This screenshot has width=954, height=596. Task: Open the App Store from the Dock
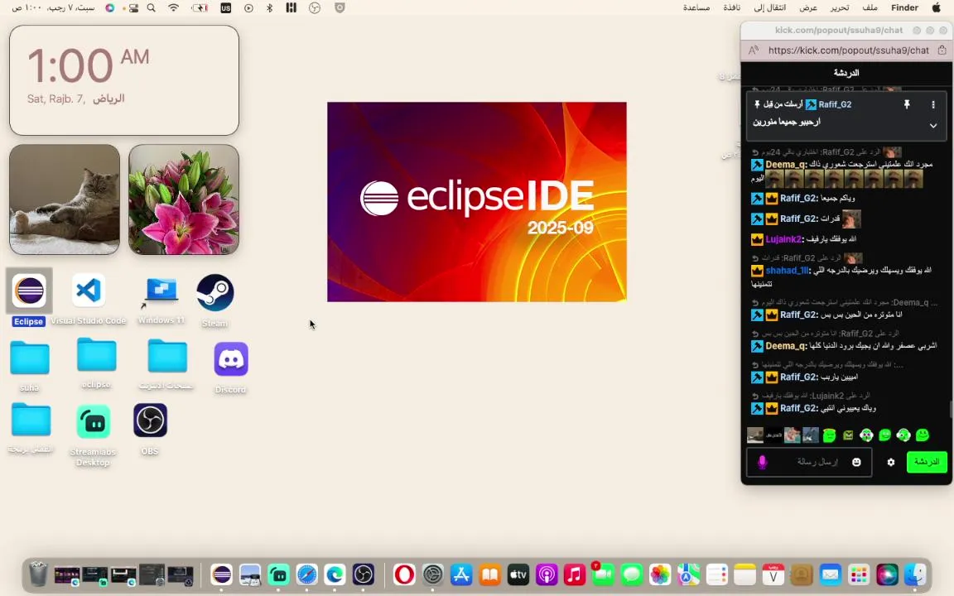(461, 574)
